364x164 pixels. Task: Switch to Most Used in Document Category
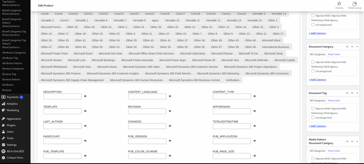tap(334, 54)
